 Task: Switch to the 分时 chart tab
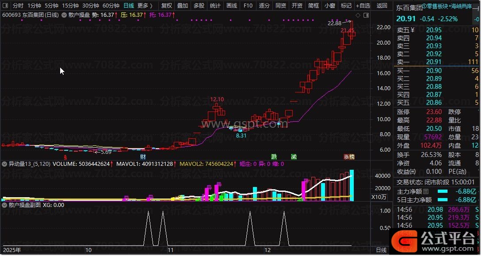click(x=18, y=6)
